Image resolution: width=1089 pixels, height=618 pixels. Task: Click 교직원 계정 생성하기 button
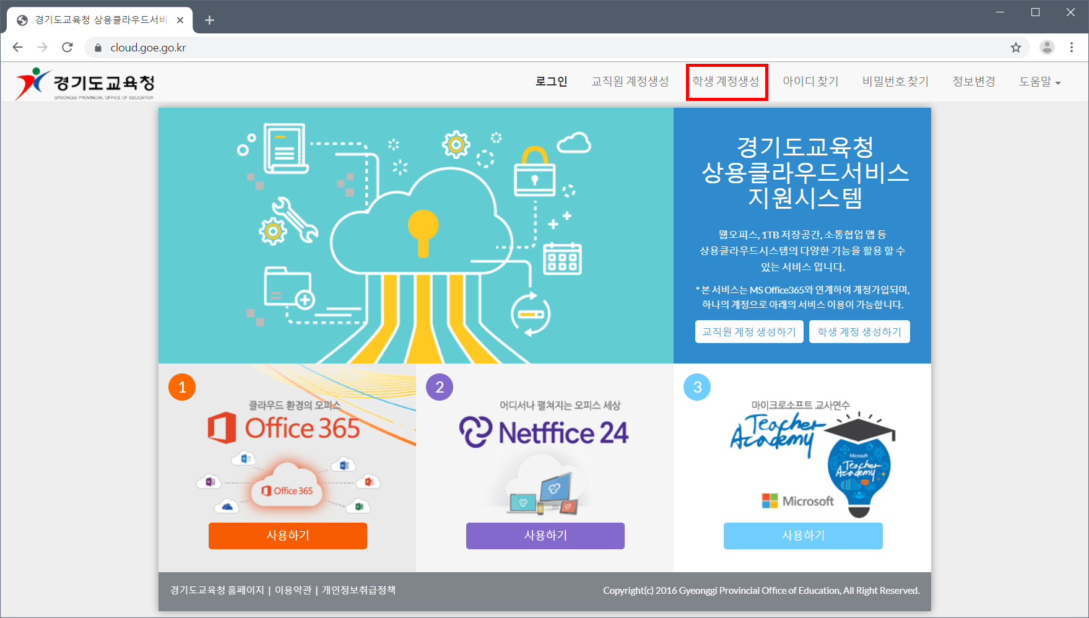tap(749, 332)
